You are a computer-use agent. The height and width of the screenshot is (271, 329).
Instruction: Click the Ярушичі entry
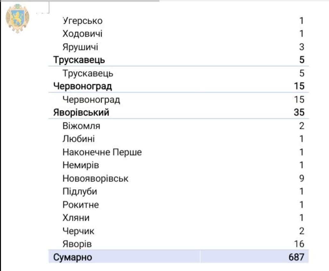(x=80, y=47)
